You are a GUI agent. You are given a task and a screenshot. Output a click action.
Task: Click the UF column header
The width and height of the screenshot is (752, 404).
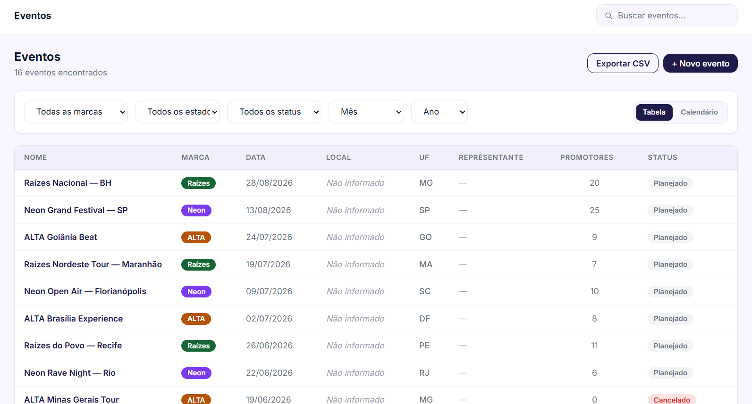click(x=424, y=157)
